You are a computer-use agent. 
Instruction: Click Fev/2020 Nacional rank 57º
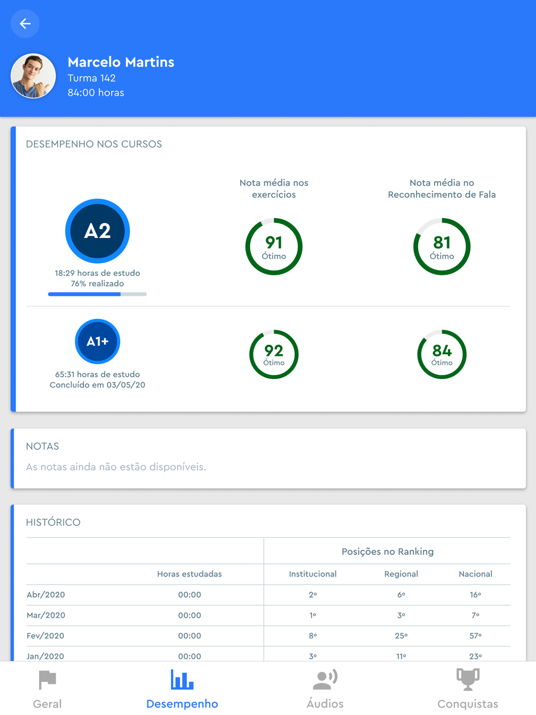pyautogui.click(x=475, y=636)
